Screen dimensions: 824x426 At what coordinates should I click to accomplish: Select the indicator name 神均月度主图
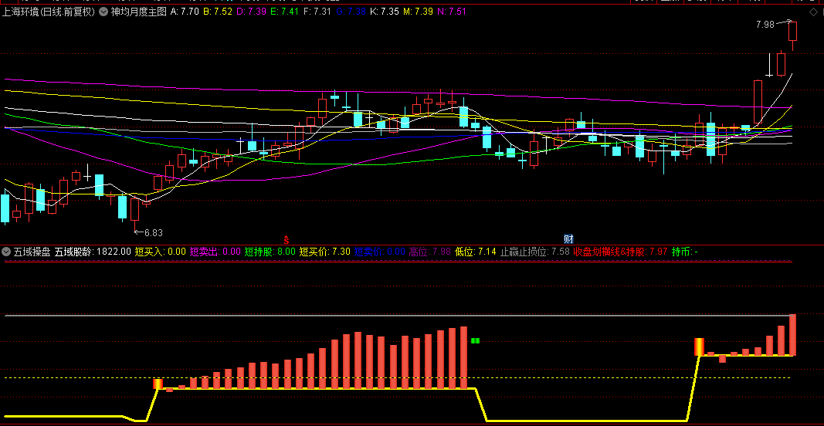[x=139, y=11]
